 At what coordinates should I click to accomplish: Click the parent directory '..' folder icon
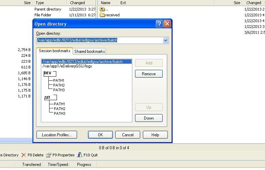point(102,9)
